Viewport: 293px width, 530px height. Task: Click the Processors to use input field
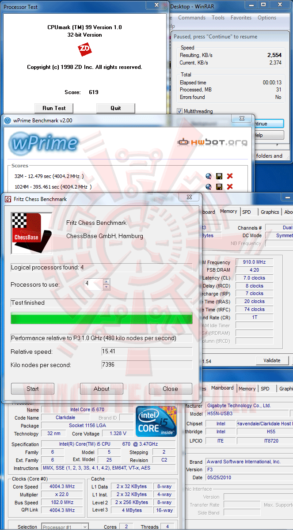(94, 284)
